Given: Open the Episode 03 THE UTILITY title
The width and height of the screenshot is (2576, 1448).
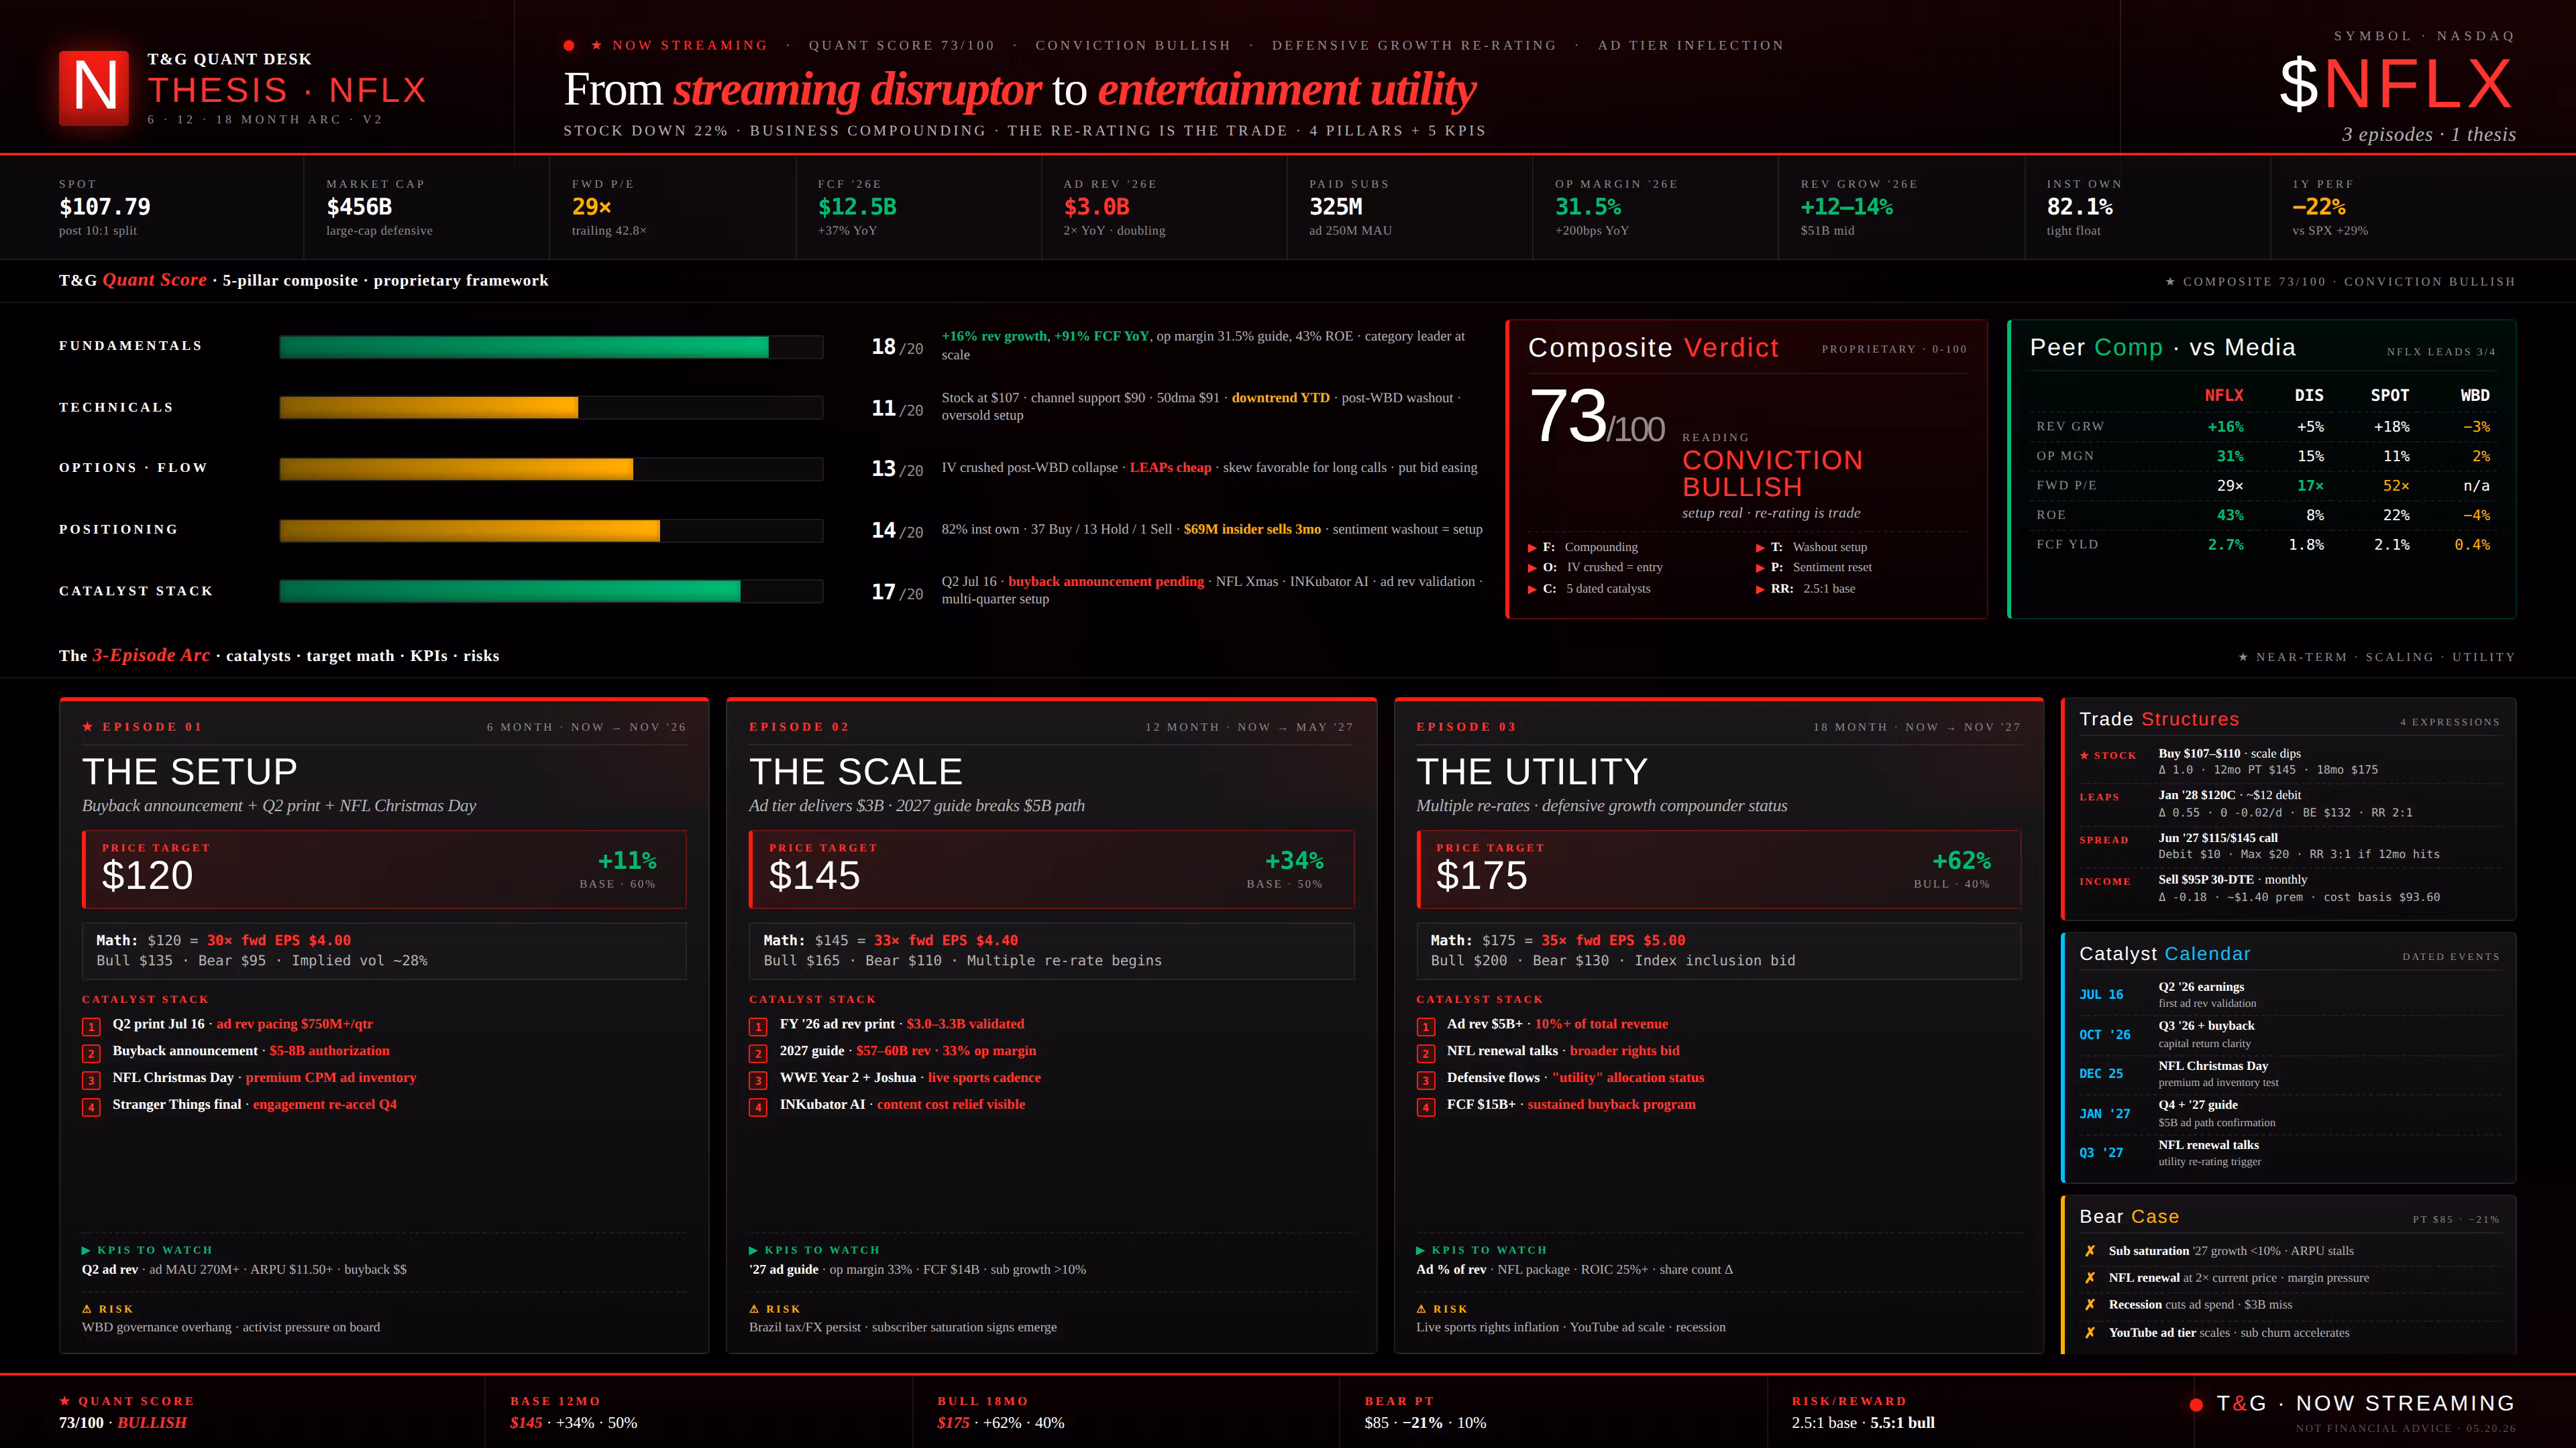Looking at the screenshot, I should tap(1532, 772).
